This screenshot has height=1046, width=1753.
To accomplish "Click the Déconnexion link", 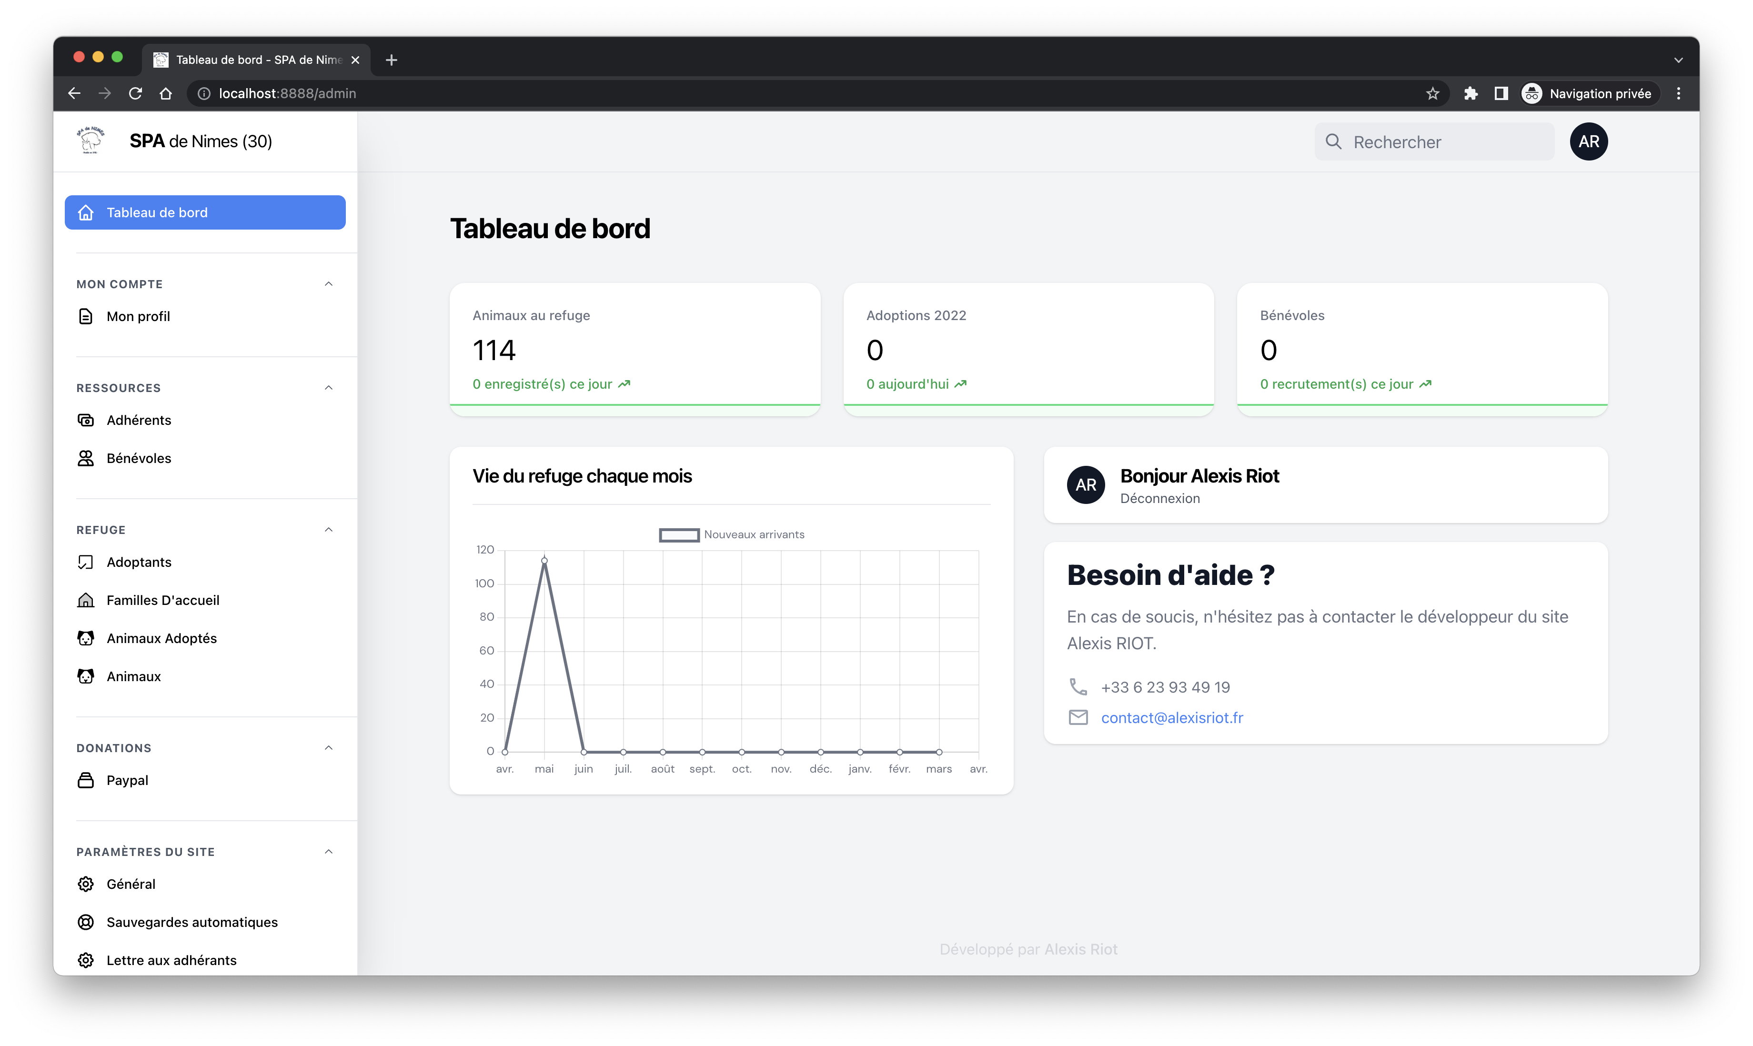I will click(1159, 498).
